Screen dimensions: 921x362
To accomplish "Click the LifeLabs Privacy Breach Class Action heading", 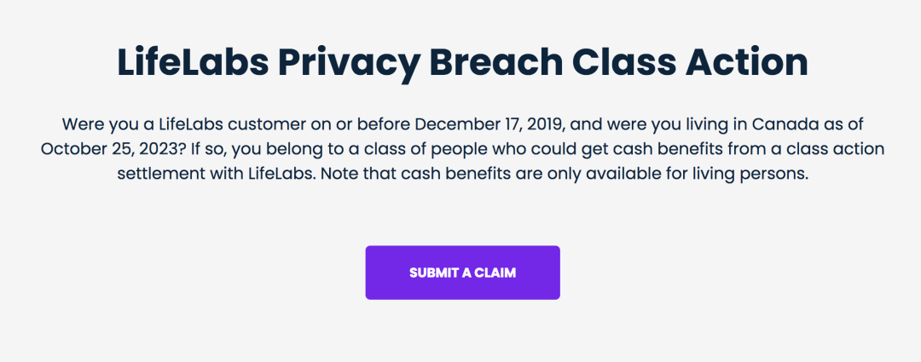I will 461,62.
